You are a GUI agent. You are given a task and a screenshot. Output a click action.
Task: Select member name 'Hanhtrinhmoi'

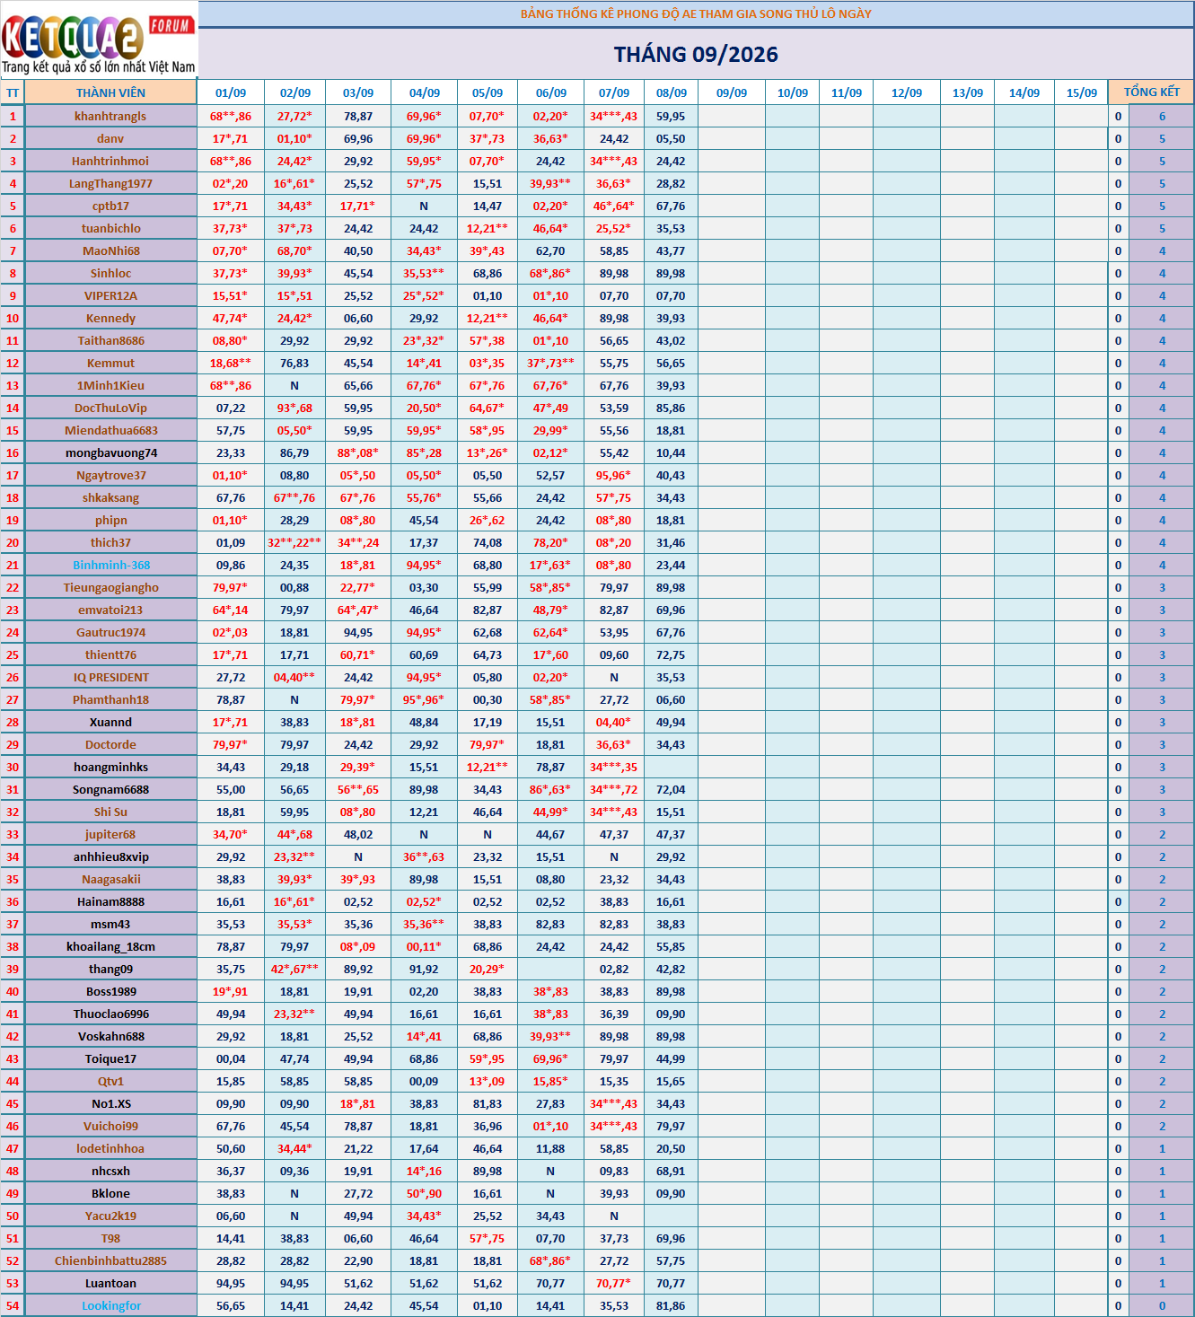click(110, 162)
